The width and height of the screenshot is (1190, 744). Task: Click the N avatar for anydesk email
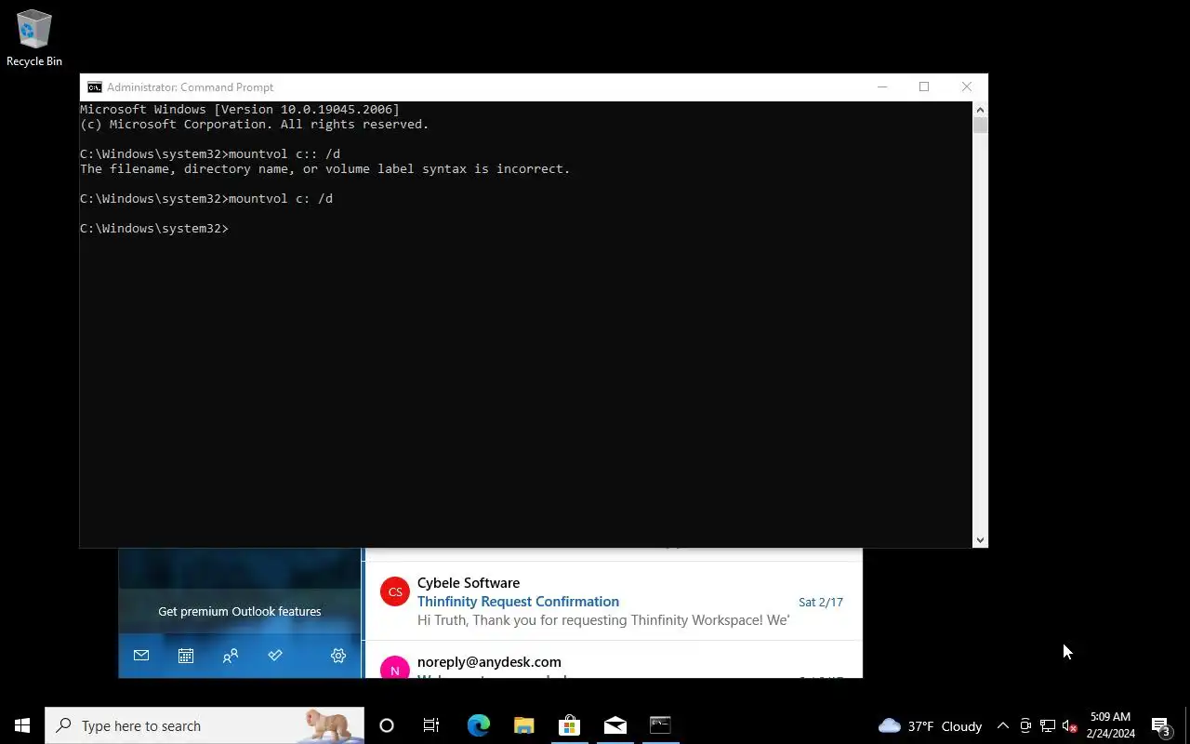(395, 670)
